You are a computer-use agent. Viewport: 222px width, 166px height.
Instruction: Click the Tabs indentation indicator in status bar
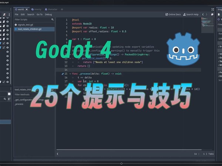[x=211, y=154]
